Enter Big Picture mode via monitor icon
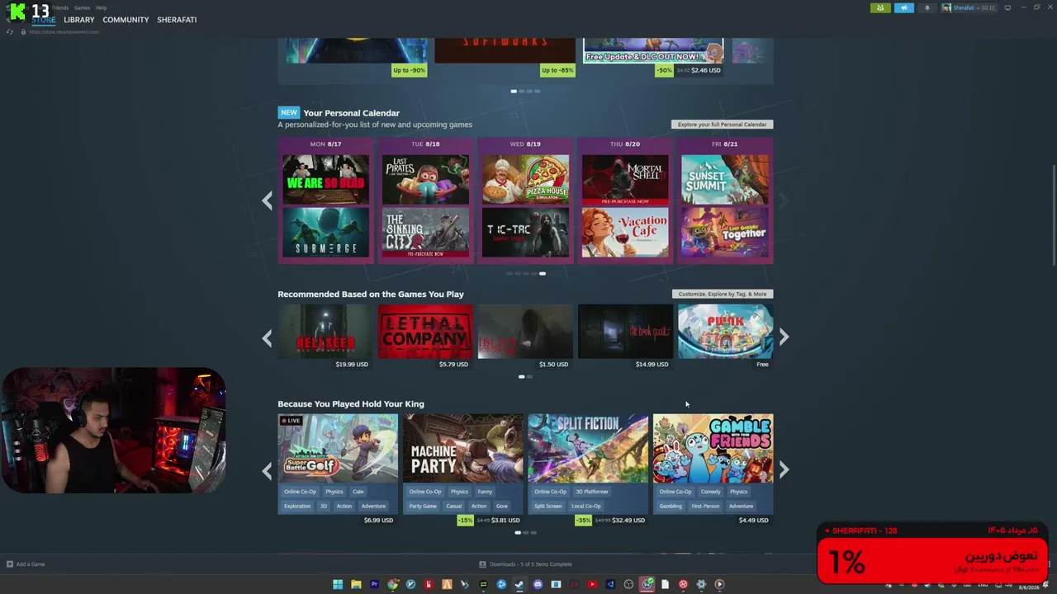 click(1007, 7)
